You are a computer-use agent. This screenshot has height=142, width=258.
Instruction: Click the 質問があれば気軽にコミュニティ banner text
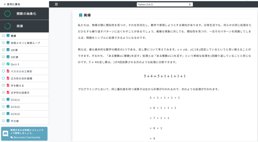pos(27,131)
